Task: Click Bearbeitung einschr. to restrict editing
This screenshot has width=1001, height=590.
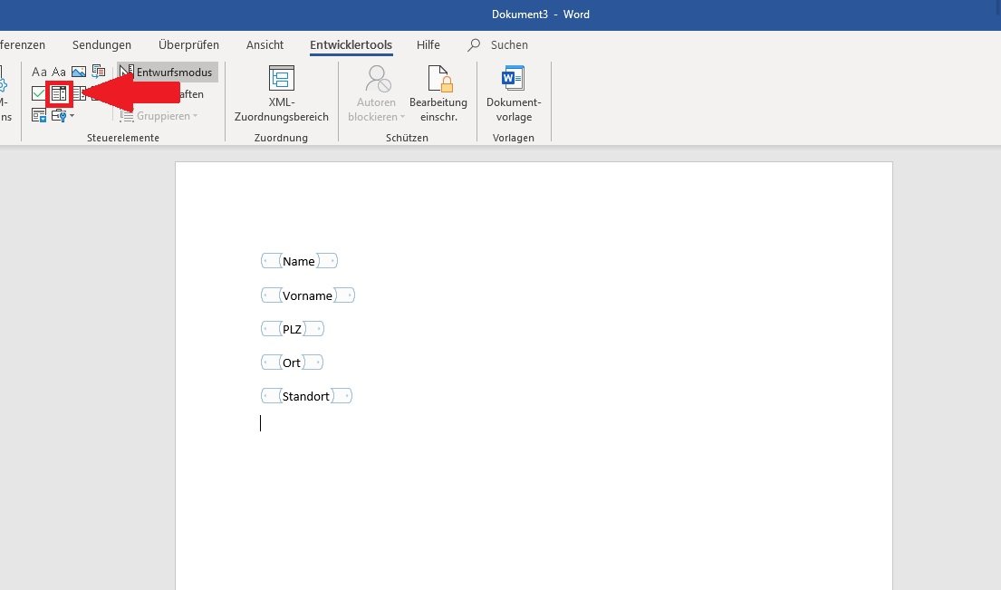Action: click(x=438, y=94)
